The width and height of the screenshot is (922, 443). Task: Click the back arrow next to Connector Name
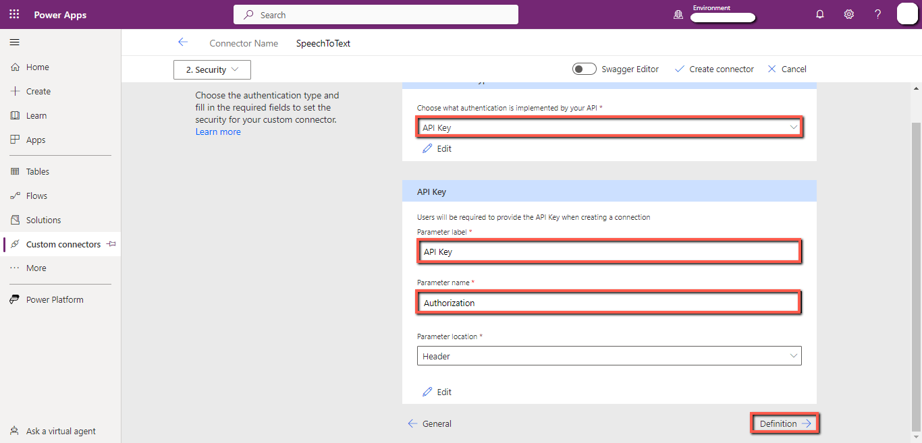click(x=182, y=42)
